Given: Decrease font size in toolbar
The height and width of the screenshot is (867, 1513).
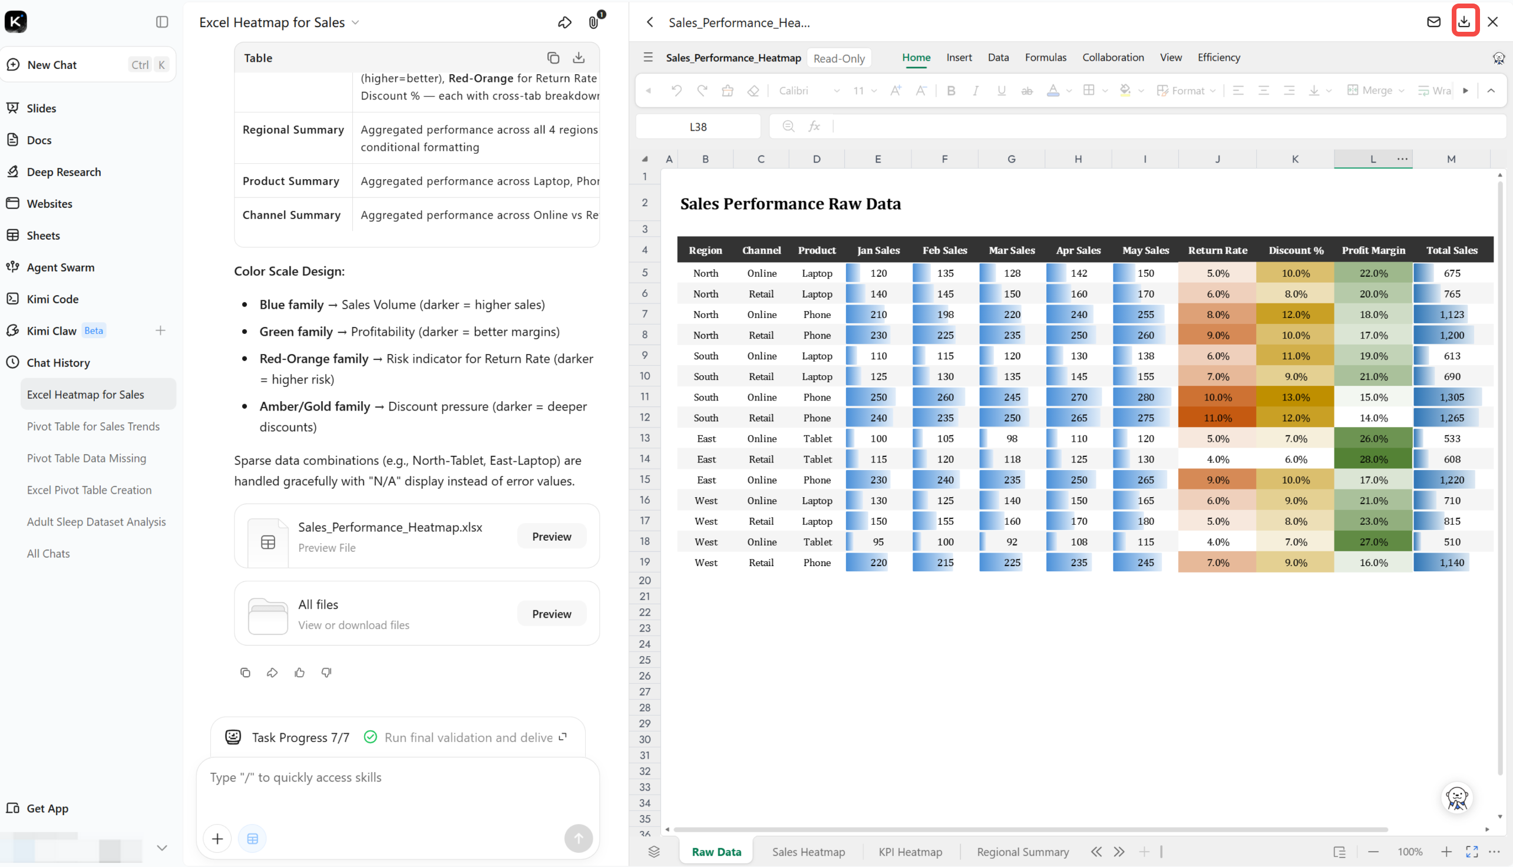Looking at the screenshot, I should pyautogui.click(x=921, y=91).
